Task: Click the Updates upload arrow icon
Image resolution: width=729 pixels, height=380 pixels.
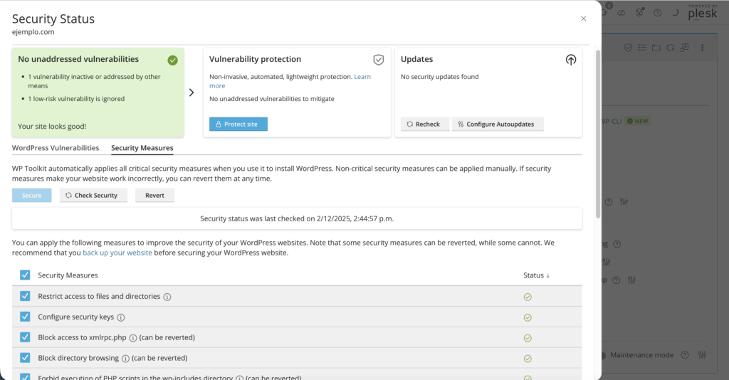Action: tap(570, 60)
